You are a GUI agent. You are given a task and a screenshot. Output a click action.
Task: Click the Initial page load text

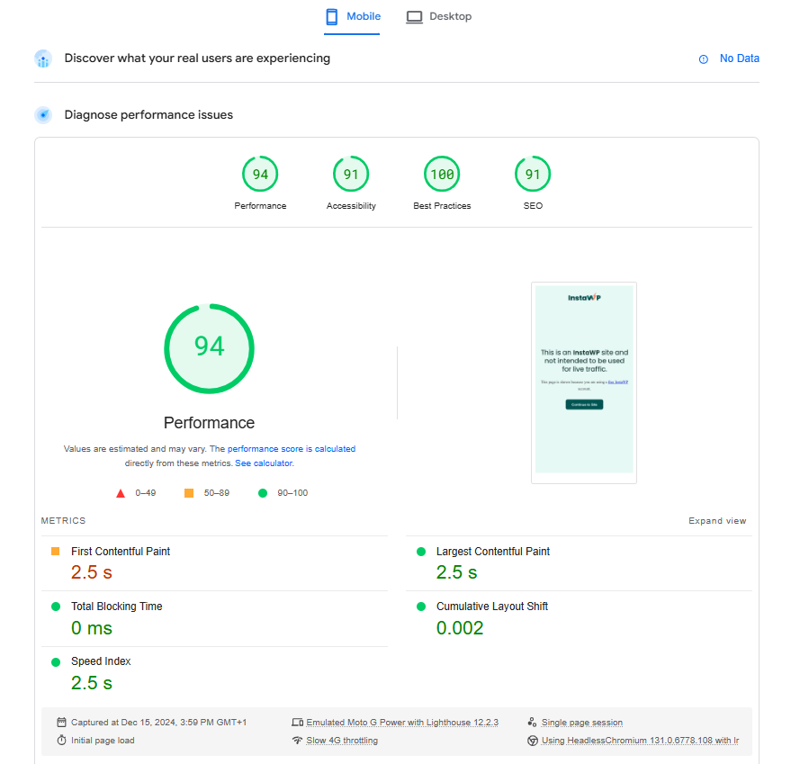[103, 741]
